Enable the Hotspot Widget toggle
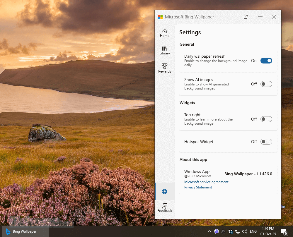 pos(266,142)
